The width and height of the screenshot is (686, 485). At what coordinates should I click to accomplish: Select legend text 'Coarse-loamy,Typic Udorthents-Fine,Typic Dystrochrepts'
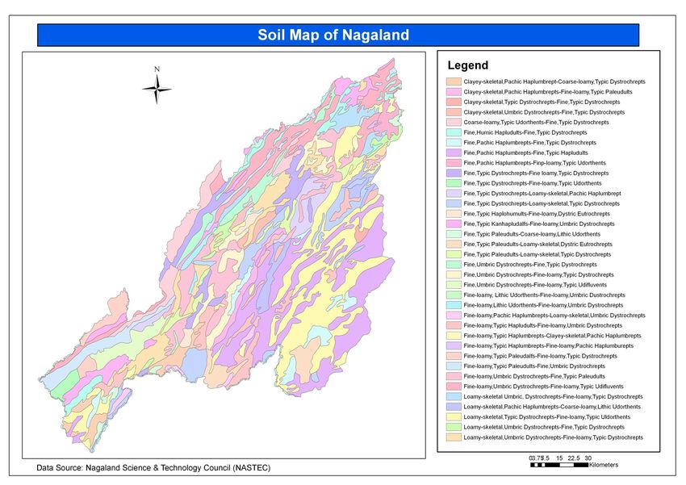[x=537, y=123]
